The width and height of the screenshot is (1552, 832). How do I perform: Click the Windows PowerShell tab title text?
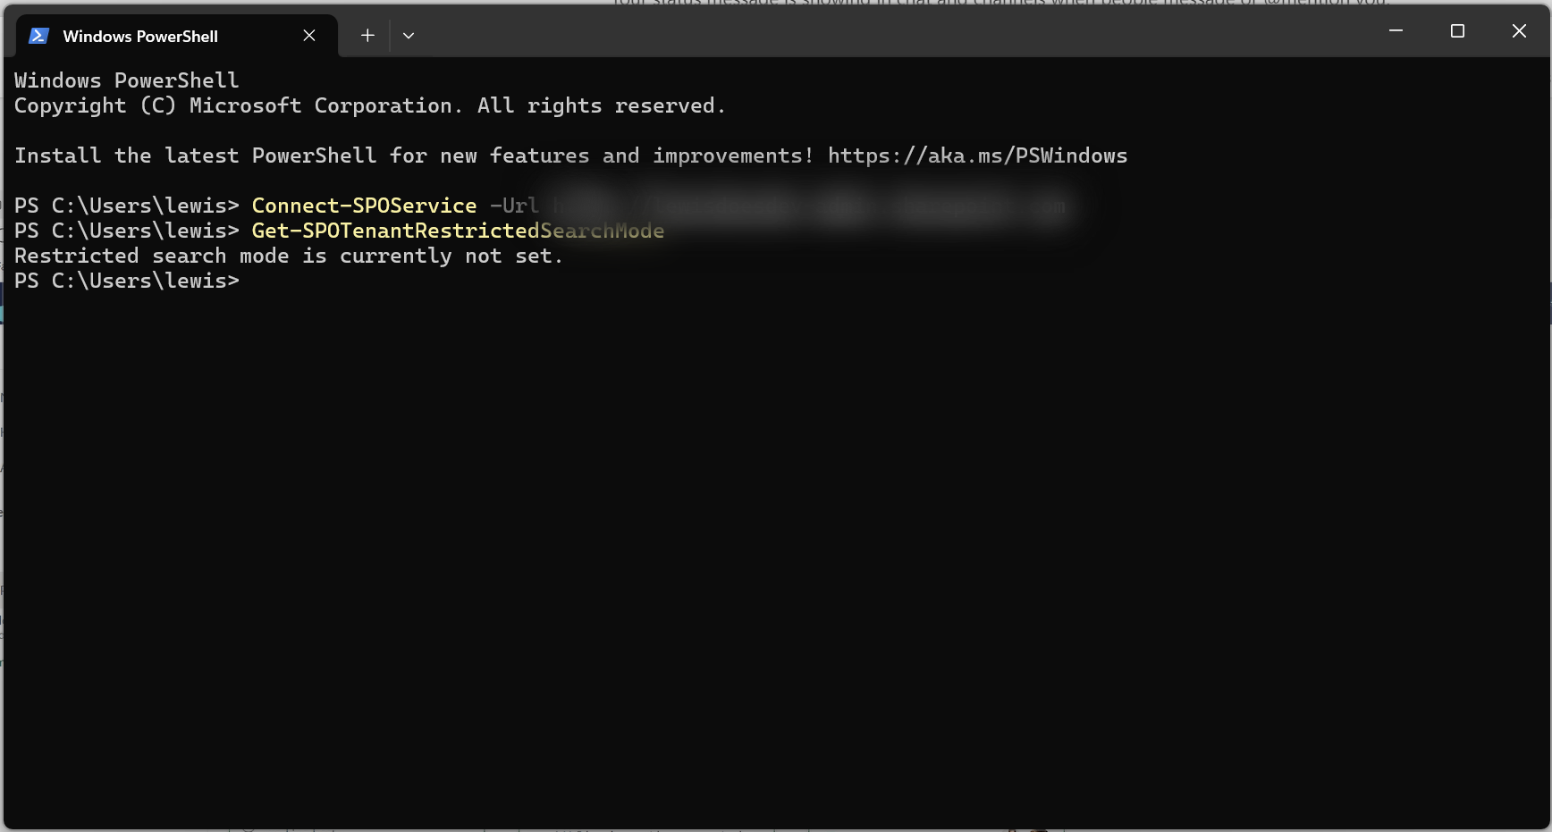tap(139, 37)
